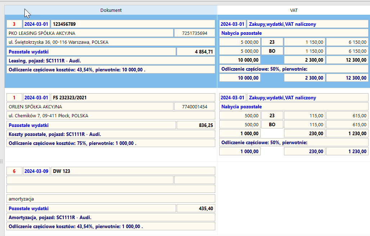Select the ul. Świętokrzyska 36 address field
The image size is (370, 236).
click(x=111, y=42)
